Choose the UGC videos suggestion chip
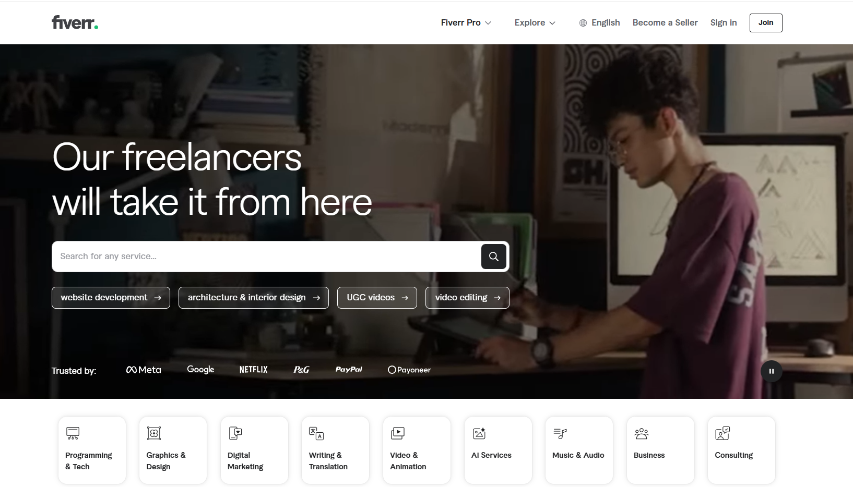 [x=376, y=298]
